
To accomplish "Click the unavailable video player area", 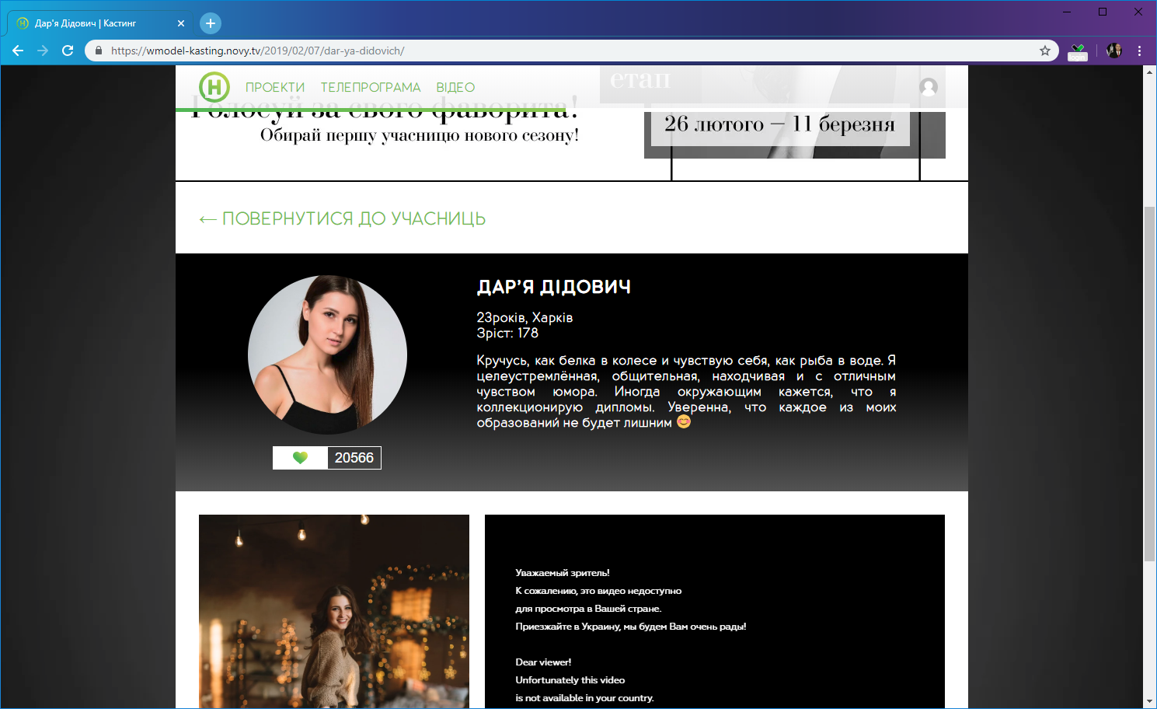I will 715,611.
